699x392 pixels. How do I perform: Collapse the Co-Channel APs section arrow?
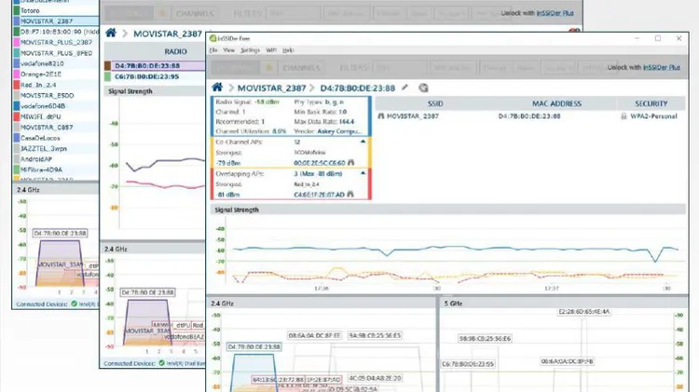tap(363, 142)
